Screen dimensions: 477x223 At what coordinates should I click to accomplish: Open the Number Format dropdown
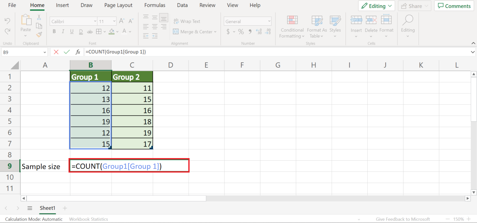coord(248,21)
